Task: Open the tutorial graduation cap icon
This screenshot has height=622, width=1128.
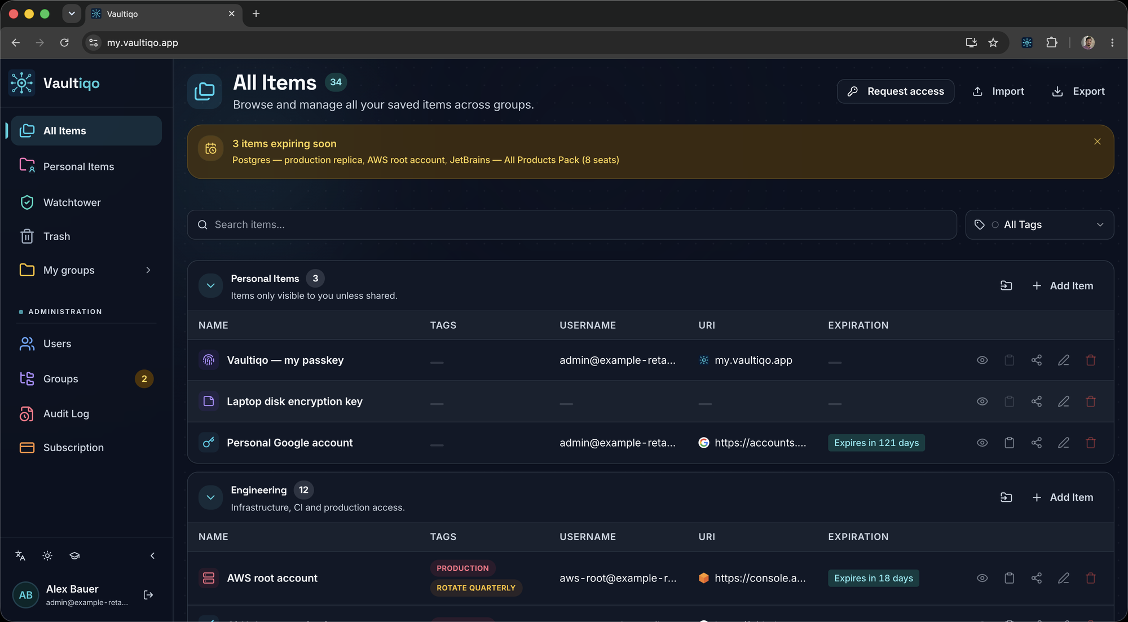Action: click(x=74, y=556)
